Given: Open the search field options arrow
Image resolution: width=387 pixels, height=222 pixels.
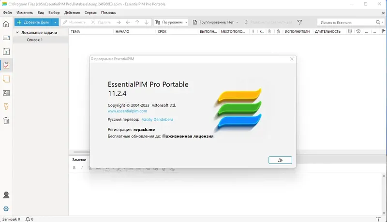Looking at the screenshot, I should [382, 22].
